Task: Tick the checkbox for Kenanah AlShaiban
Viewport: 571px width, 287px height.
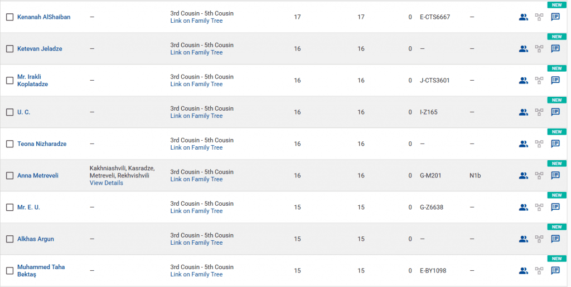Action: pos(9,17)
